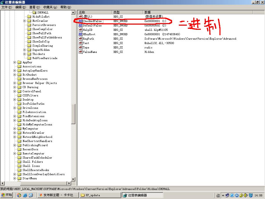Select the ValueName string value icon
The height and width of the screenshot is (199, 265).
click(80, 52)
